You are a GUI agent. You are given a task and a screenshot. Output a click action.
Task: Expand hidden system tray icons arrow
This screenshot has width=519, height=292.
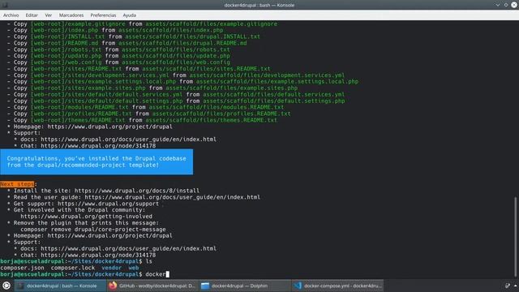(516, 286)
